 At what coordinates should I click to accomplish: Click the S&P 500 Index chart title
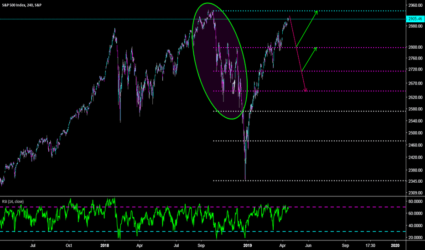[22, 5]
